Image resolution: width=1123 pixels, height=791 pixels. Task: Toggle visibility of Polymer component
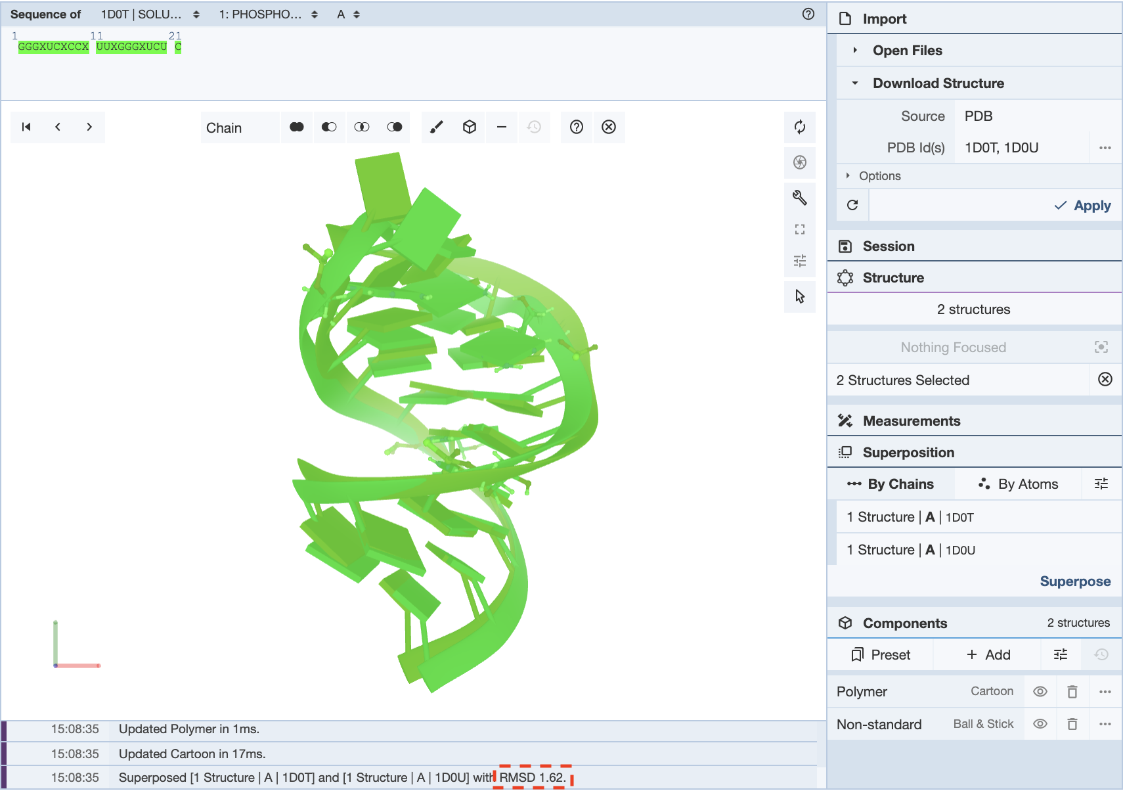(1040, 691)
